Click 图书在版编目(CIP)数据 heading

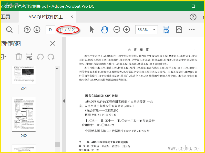(101, 96)
